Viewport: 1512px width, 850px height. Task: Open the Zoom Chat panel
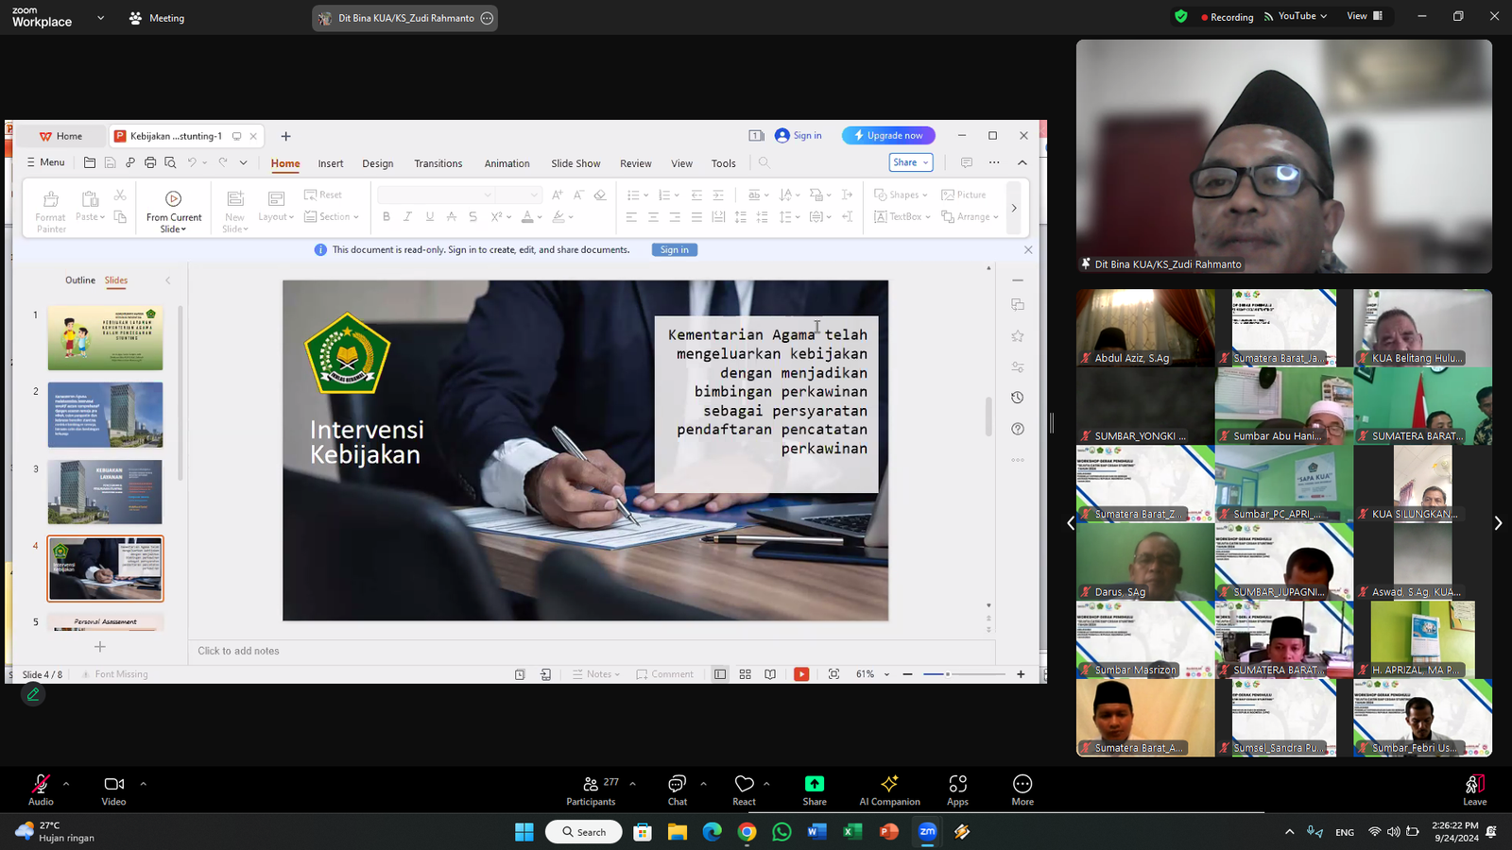click(678, 790)
